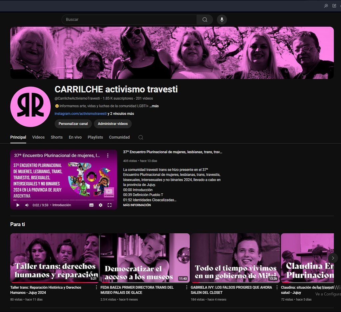Open Democratizar el acceso thumbnail
Screen dimensions: 341x312
145,258
